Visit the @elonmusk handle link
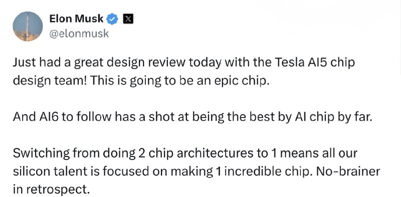Viewport: 401px width, 197px height. tap(79, 33)
